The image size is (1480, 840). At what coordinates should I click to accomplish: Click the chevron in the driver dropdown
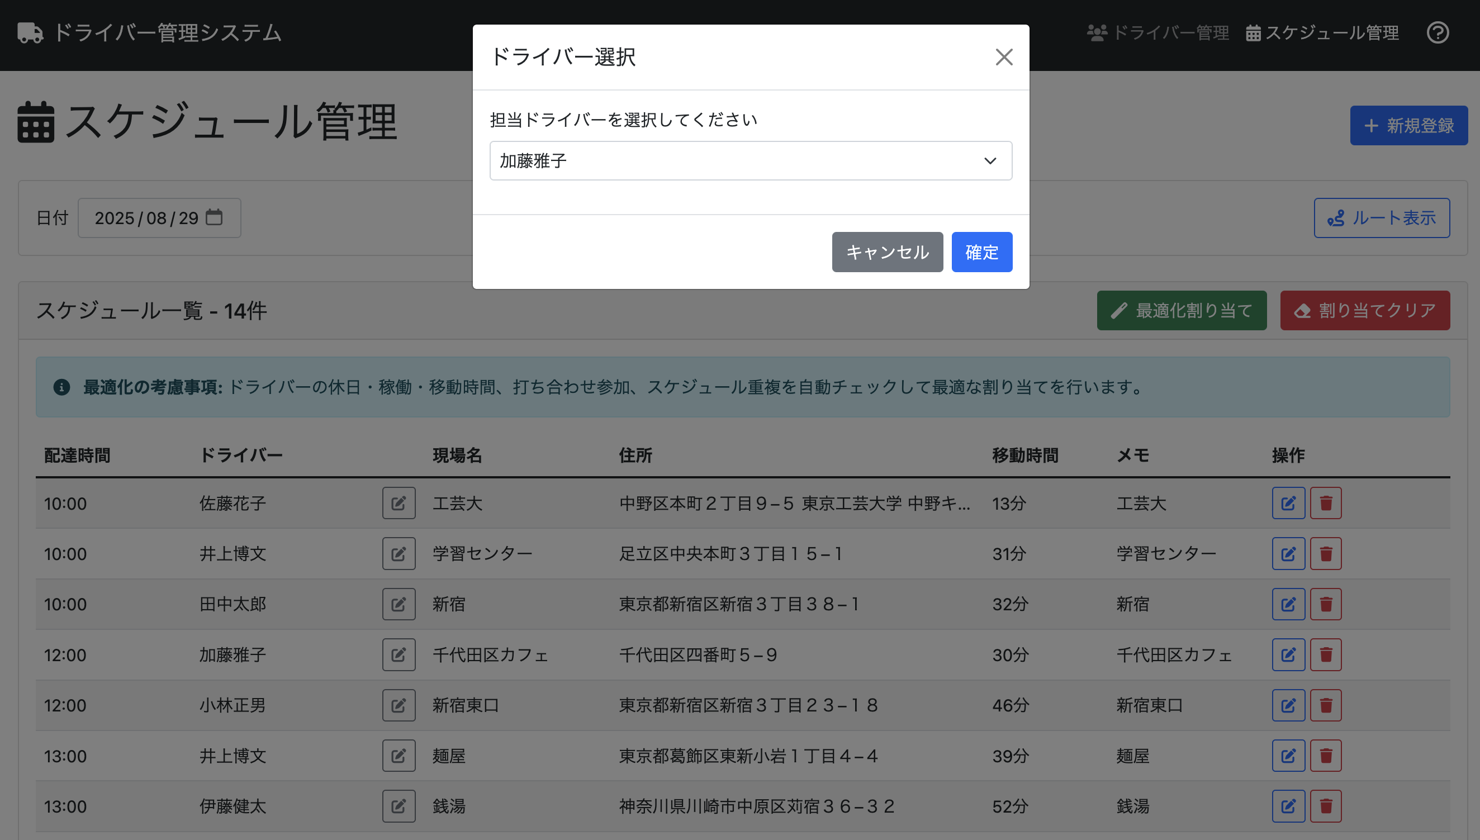click(990, 160)
